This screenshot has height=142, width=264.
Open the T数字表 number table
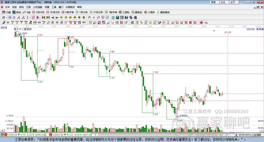click(111, 12)
